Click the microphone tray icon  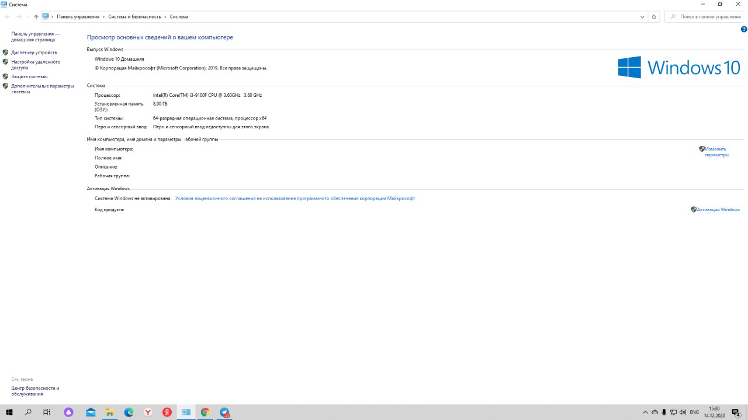pos(664,412)
